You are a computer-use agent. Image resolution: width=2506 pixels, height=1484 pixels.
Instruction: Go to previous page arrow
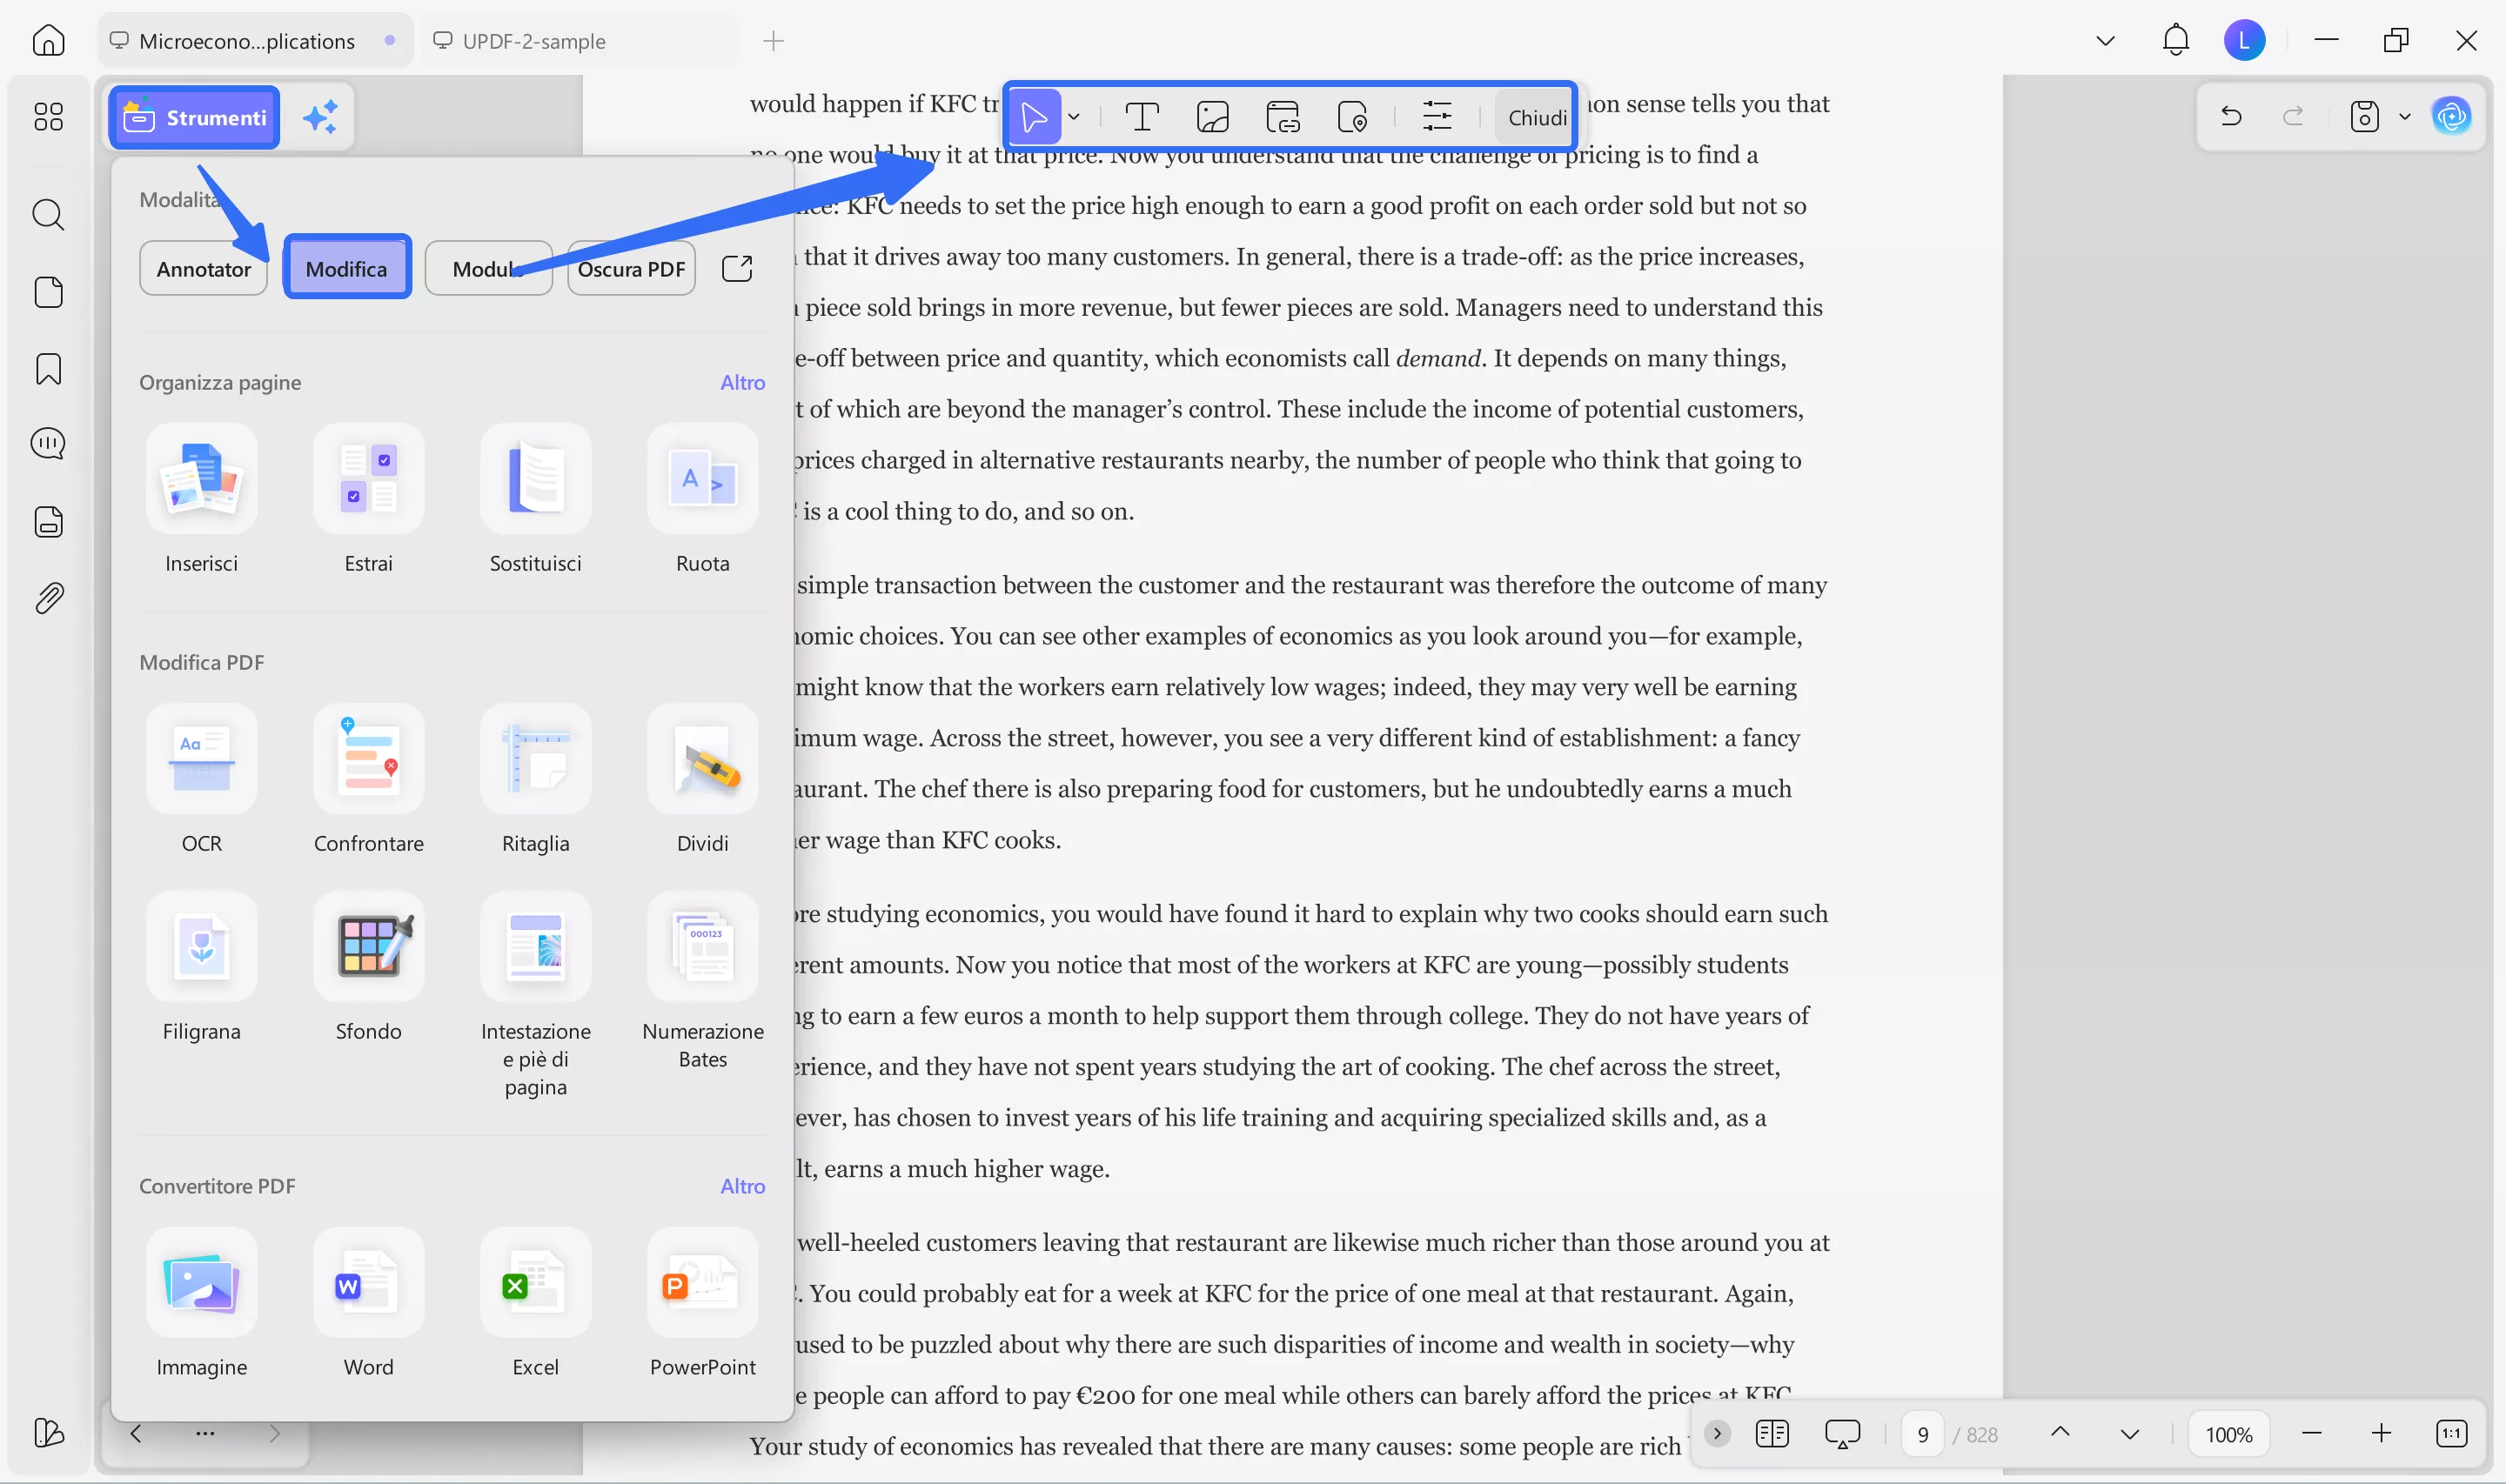tap(2059, 1433)
